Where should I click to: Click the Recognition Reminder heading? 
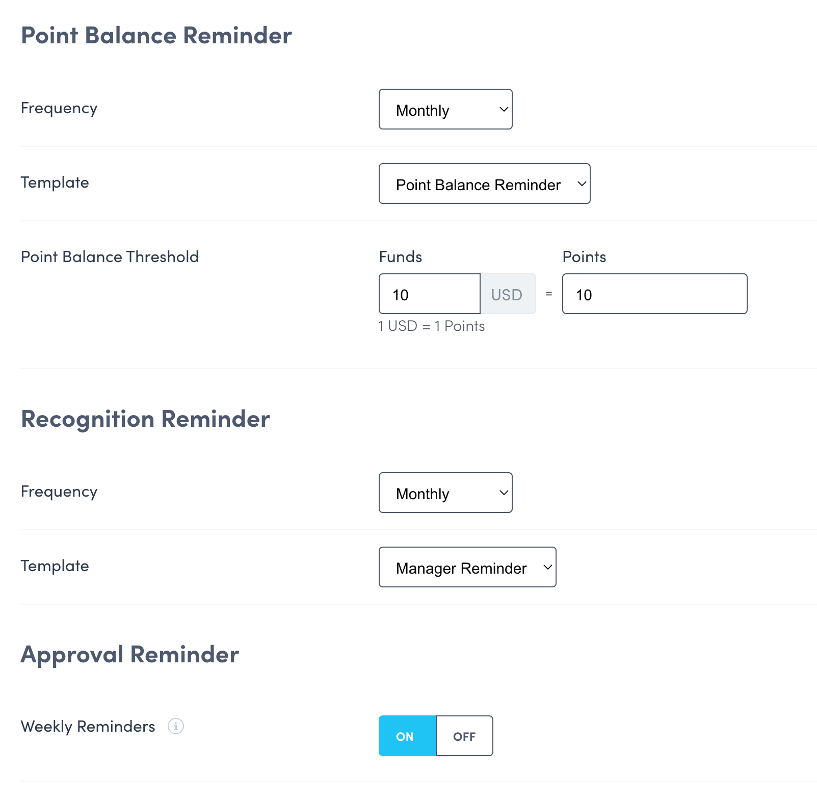(x=145, y=419)
